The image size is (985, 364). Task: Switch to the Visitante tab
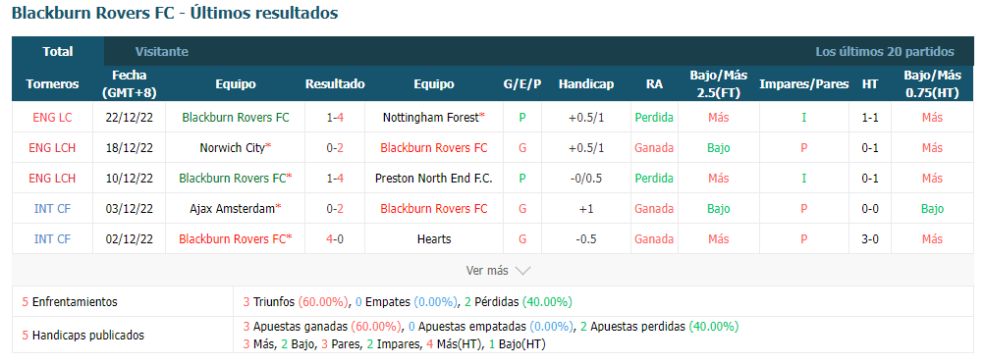coord(161,51)
